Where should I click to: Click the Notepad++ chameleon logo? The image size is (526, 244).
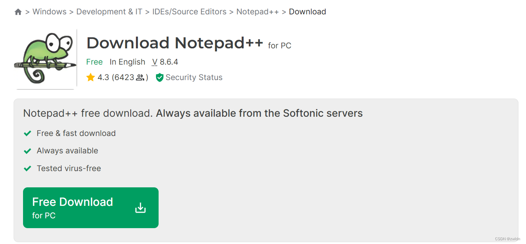45,59
